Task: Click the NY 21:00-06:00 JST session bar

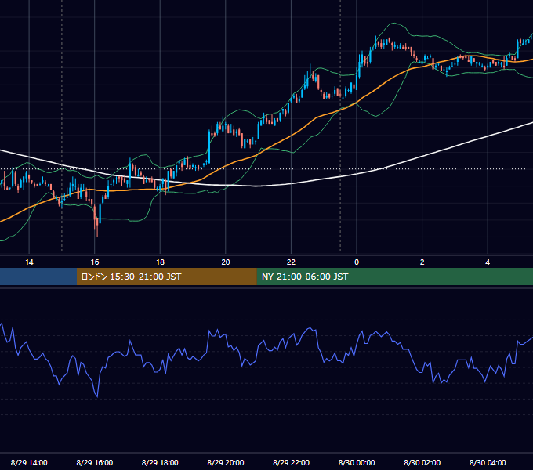Action: [x=394, y=277]
